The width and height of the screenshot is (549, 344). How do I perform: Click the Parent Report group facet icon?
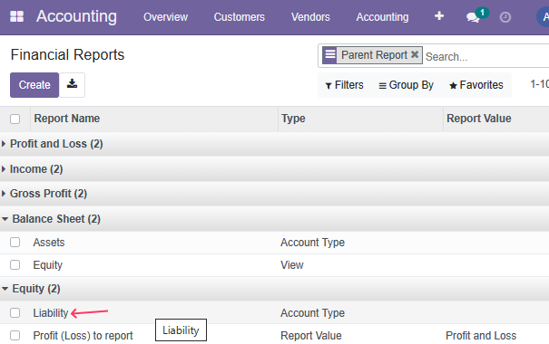point(329,55)
